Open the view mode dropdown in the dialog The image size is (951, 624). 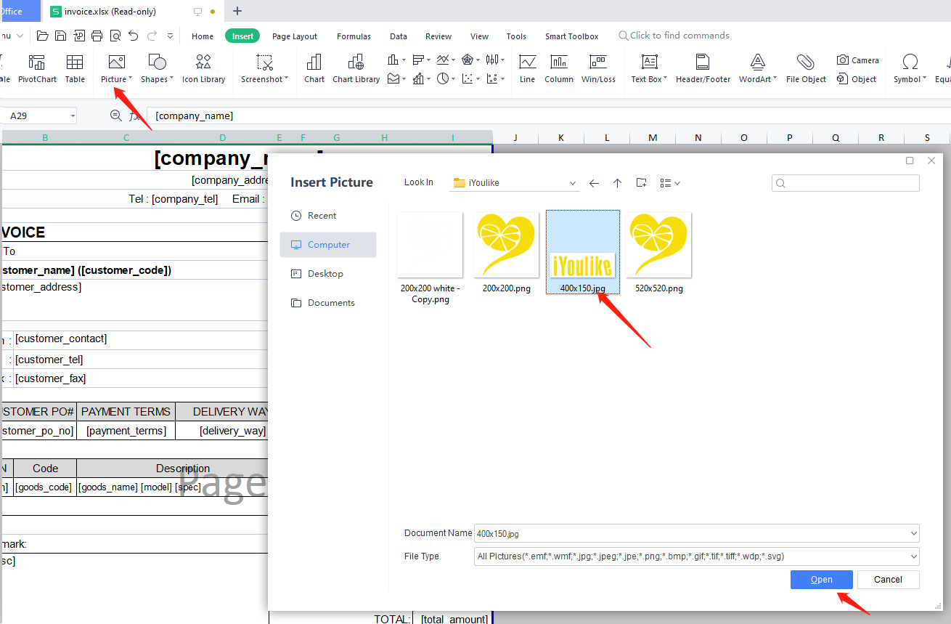[x=669, y=183]
